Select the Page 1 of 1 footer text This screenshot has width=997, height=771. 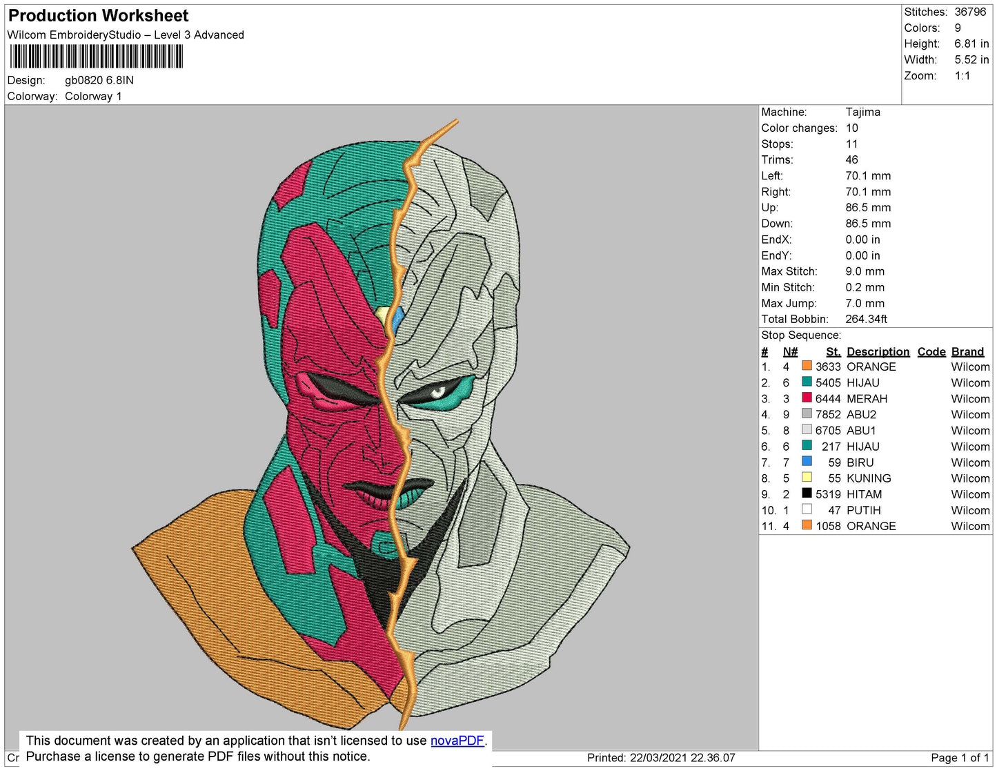[960, 757]
